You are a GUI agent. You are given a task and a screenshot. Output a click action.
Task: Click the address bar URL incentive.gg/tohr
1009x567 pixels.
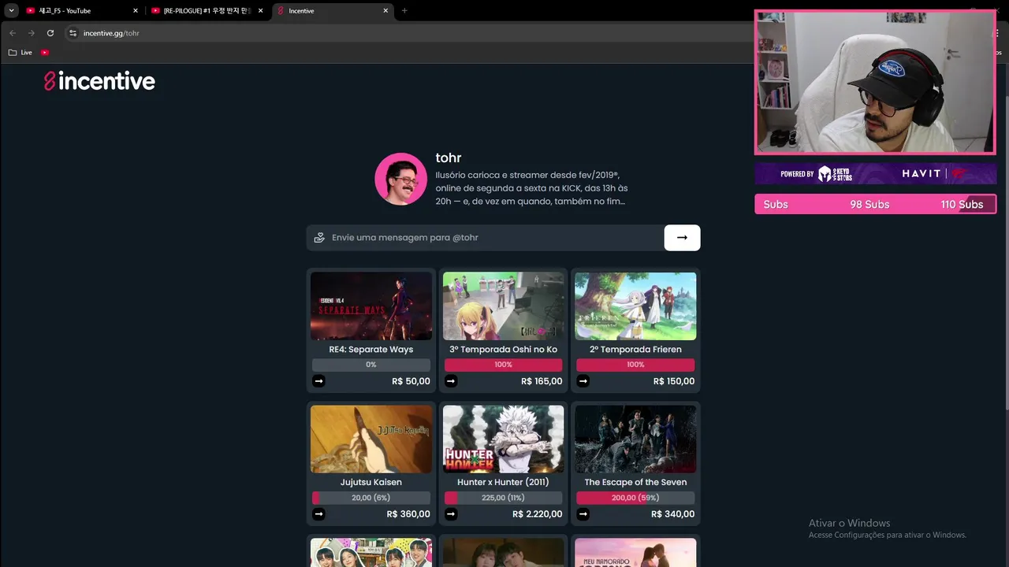111,33
